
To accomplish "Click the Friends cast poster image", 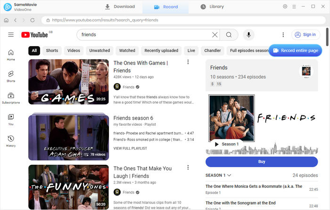I will 231,118.
